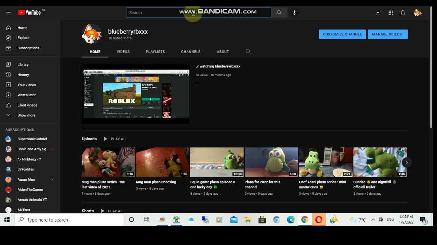
Task: Search within the channel using magnifier
Action: click(248, 52)
